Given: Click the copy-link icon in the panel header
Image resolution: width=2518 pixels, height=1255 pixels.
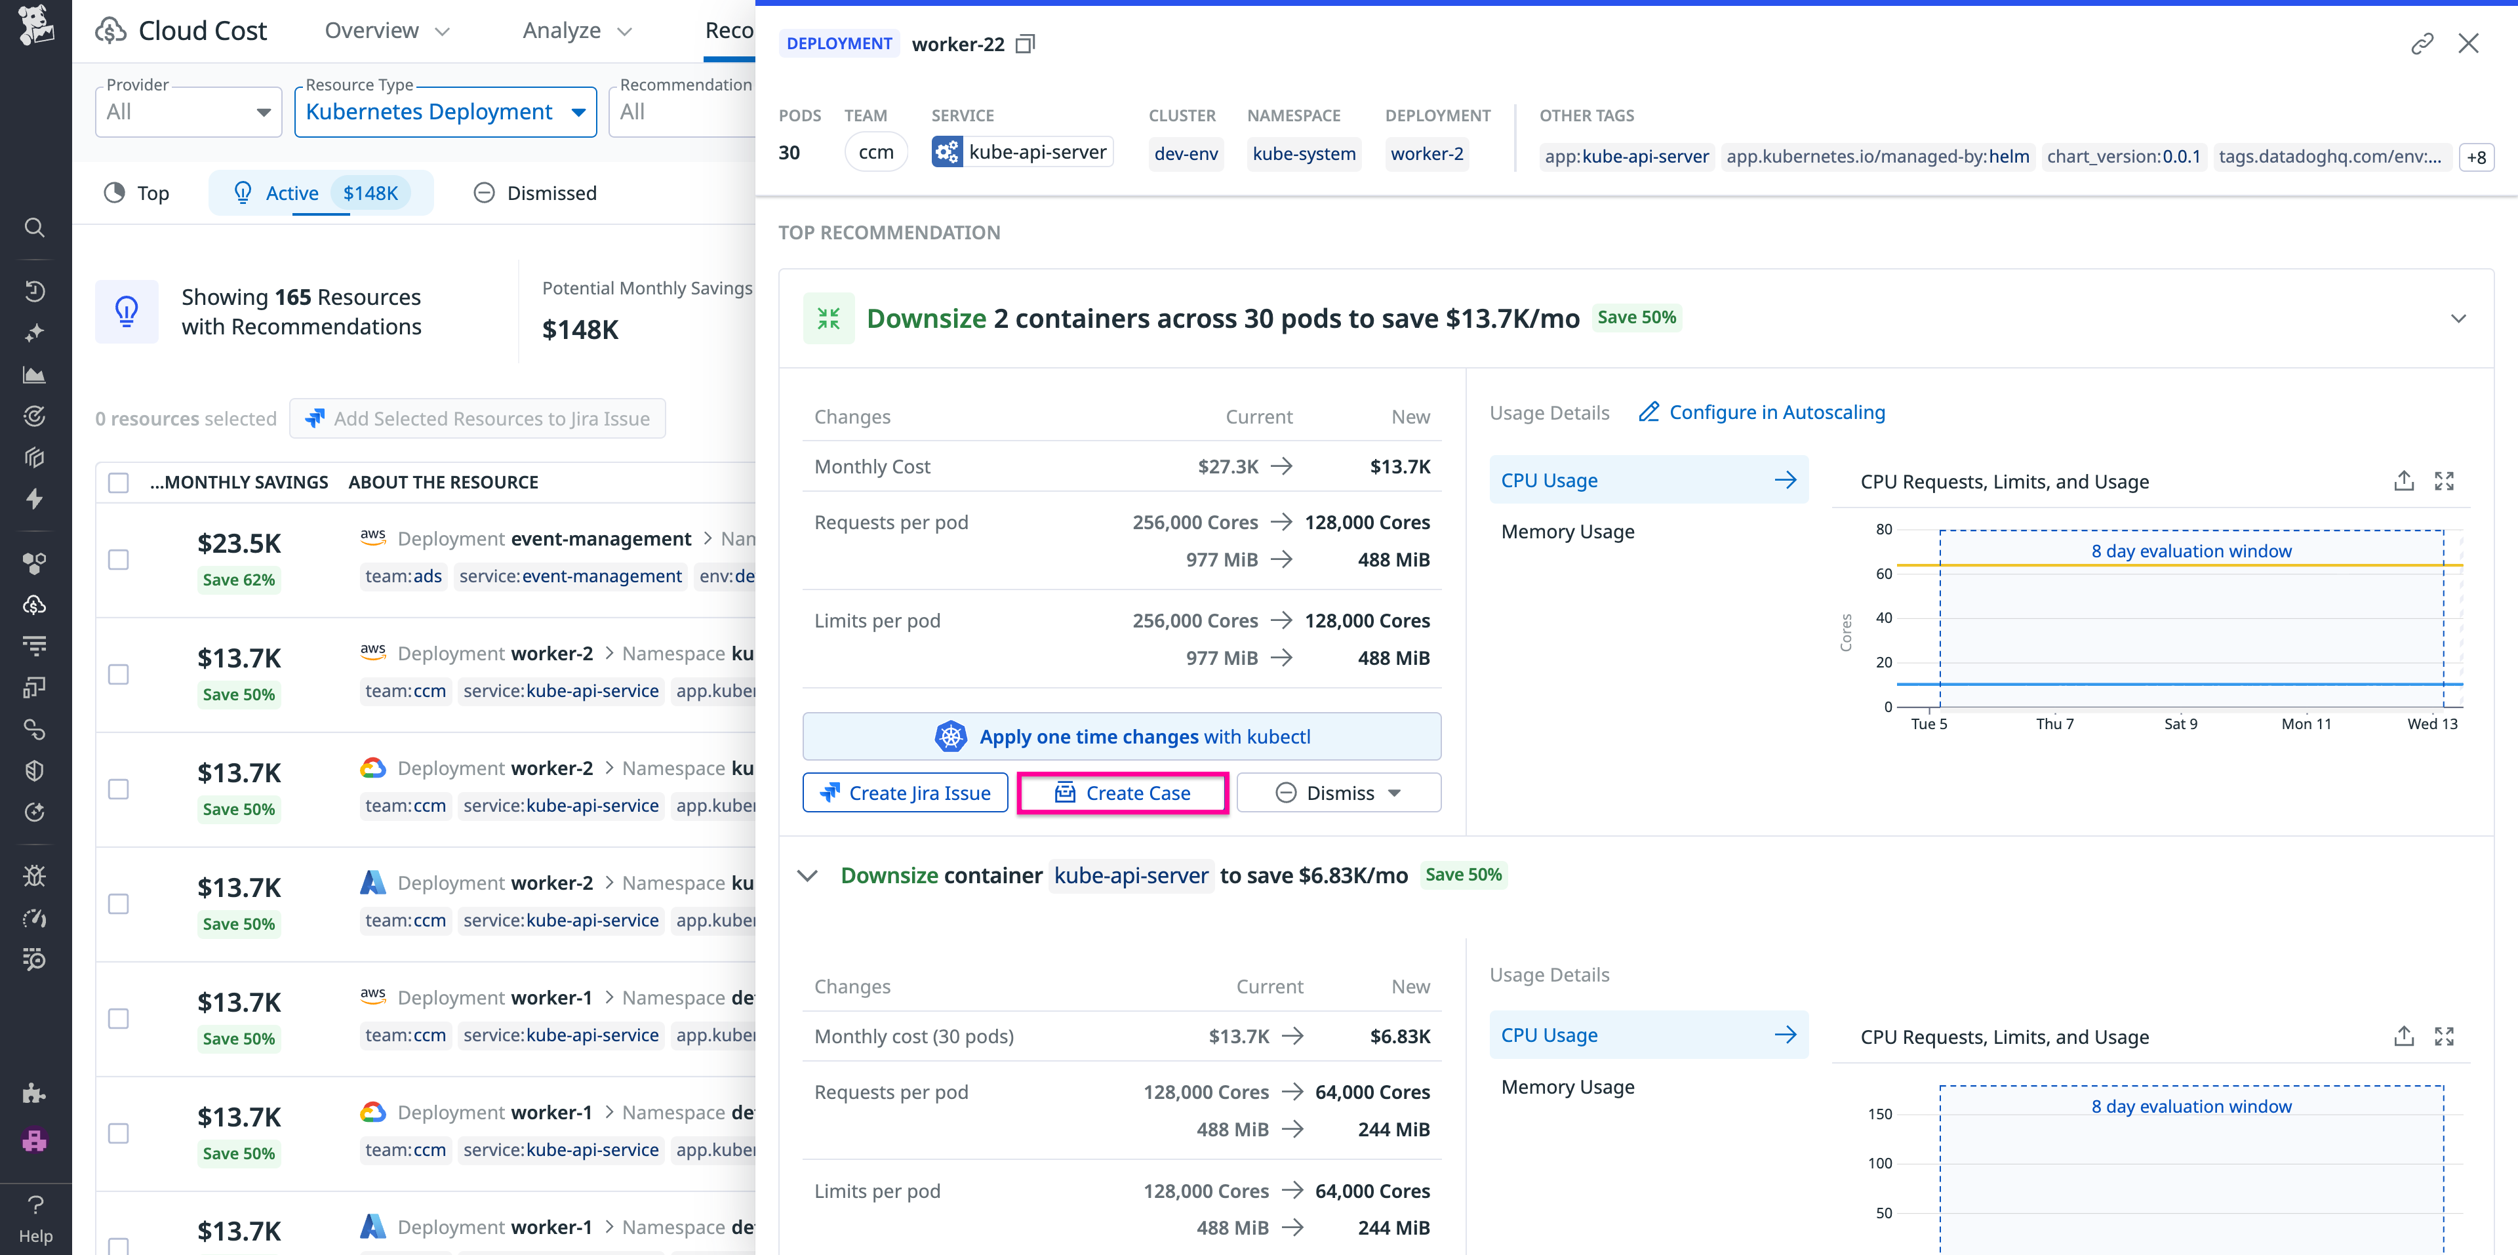Looking at the screenshot, I should (2423, 43).
